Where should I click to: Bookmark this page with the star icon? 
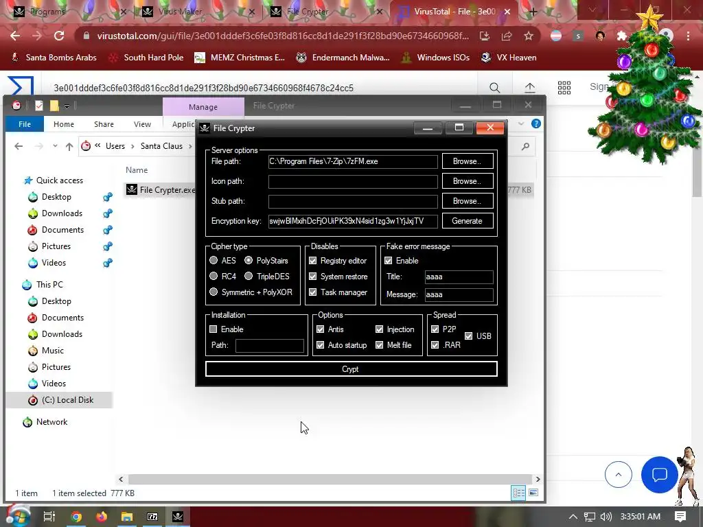529,36
